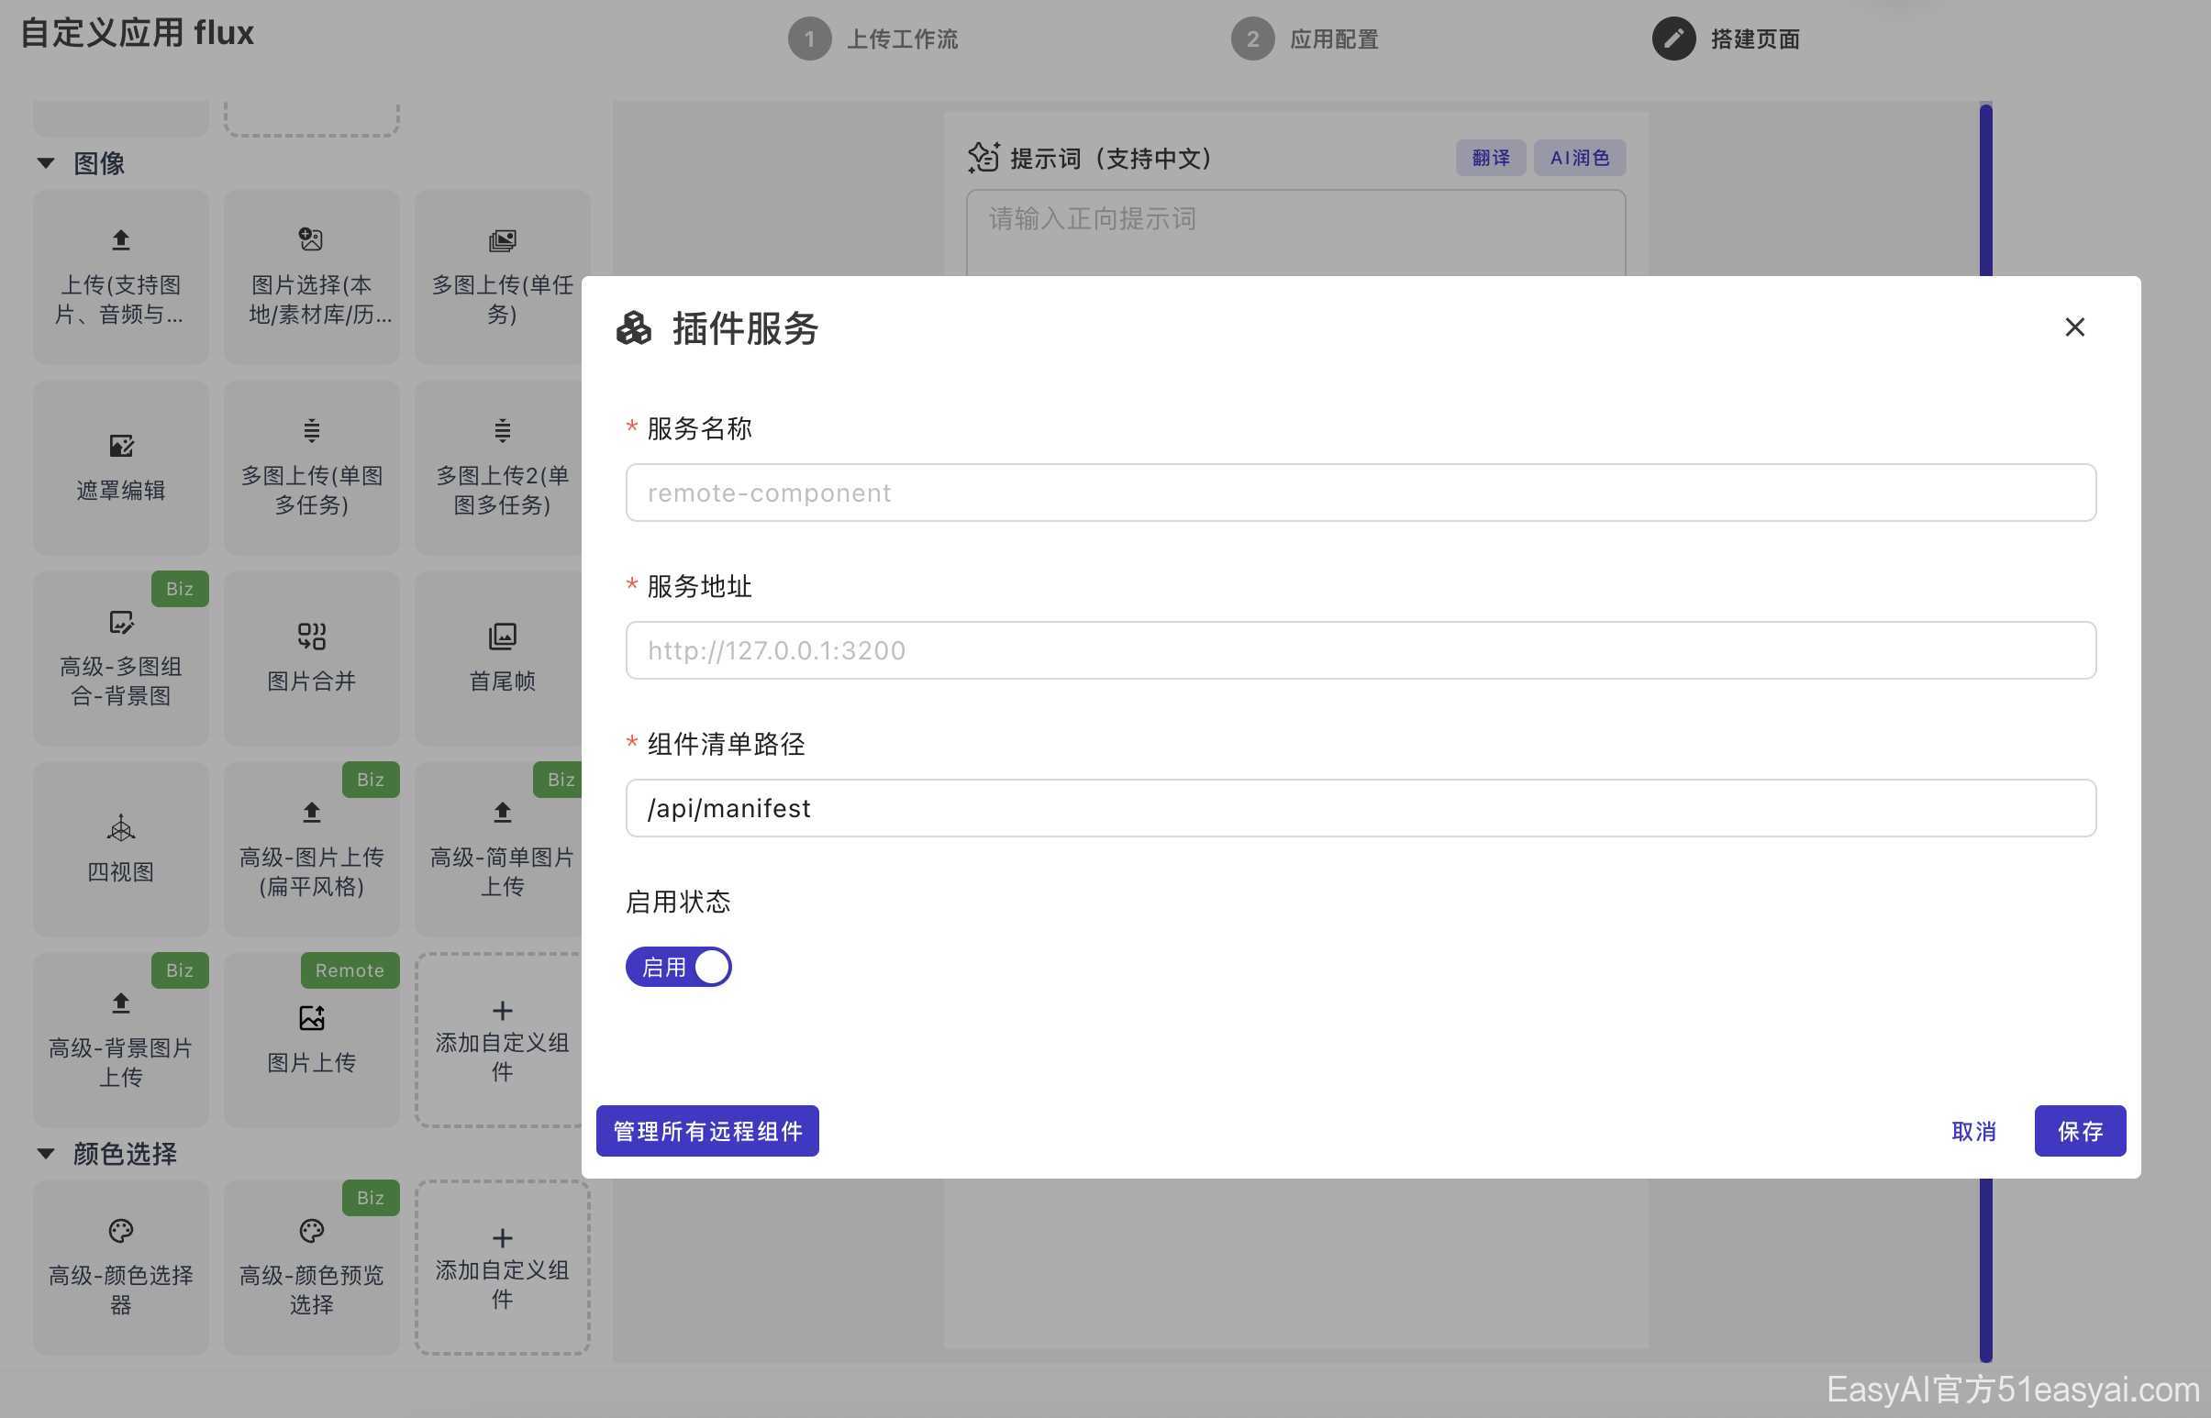Viewport: 2211px width, 1418px height.
Task: Click the 颜色选择 section heading text
Action: click(125, 1154)
